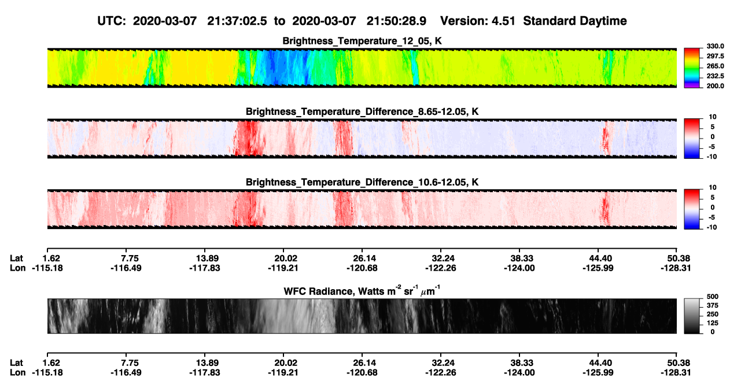
Task: Click the red-blue color bar of the 10.6-12.05 panel
Action: (x=692, y=209)
